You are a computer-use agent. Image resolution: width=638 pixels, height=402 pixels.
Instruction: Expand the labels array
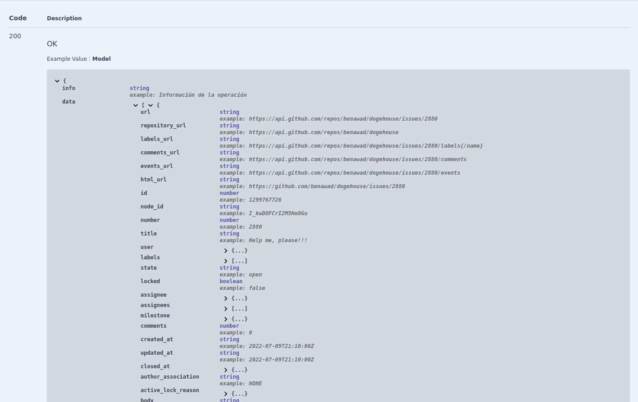click(226, 261)
